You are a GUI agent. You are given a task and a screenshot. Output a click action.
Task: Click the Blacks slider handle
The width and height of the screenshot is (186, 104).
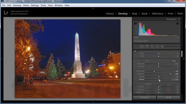tap(159, 79)
